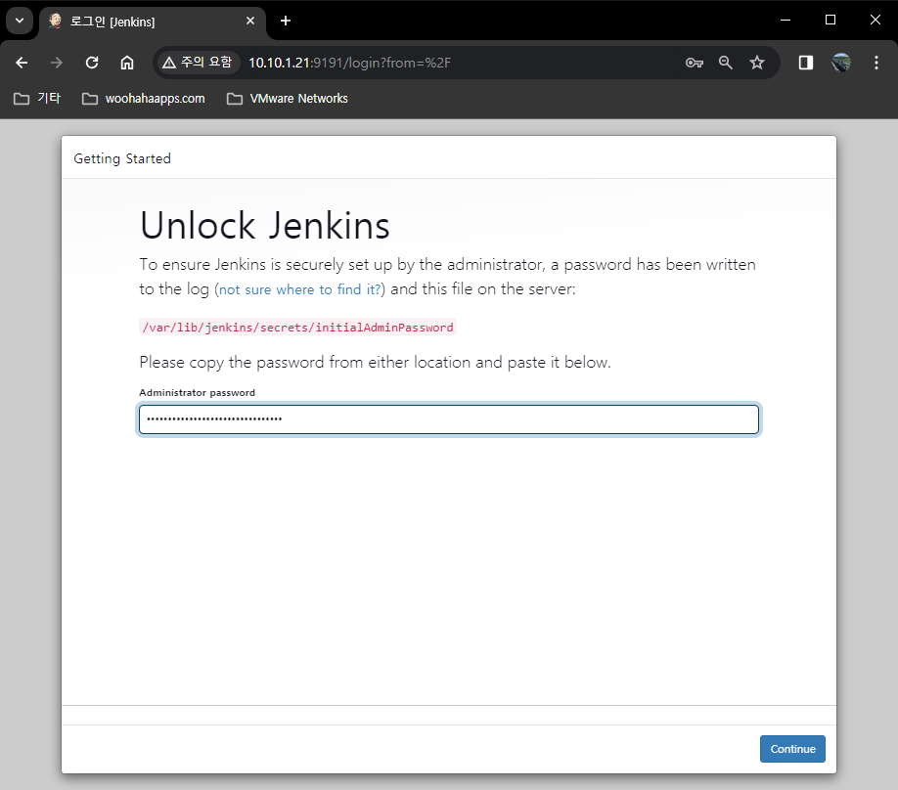Screen dimensions: 898x790
Task: Maximize the browser window
Action: [831, 20]
